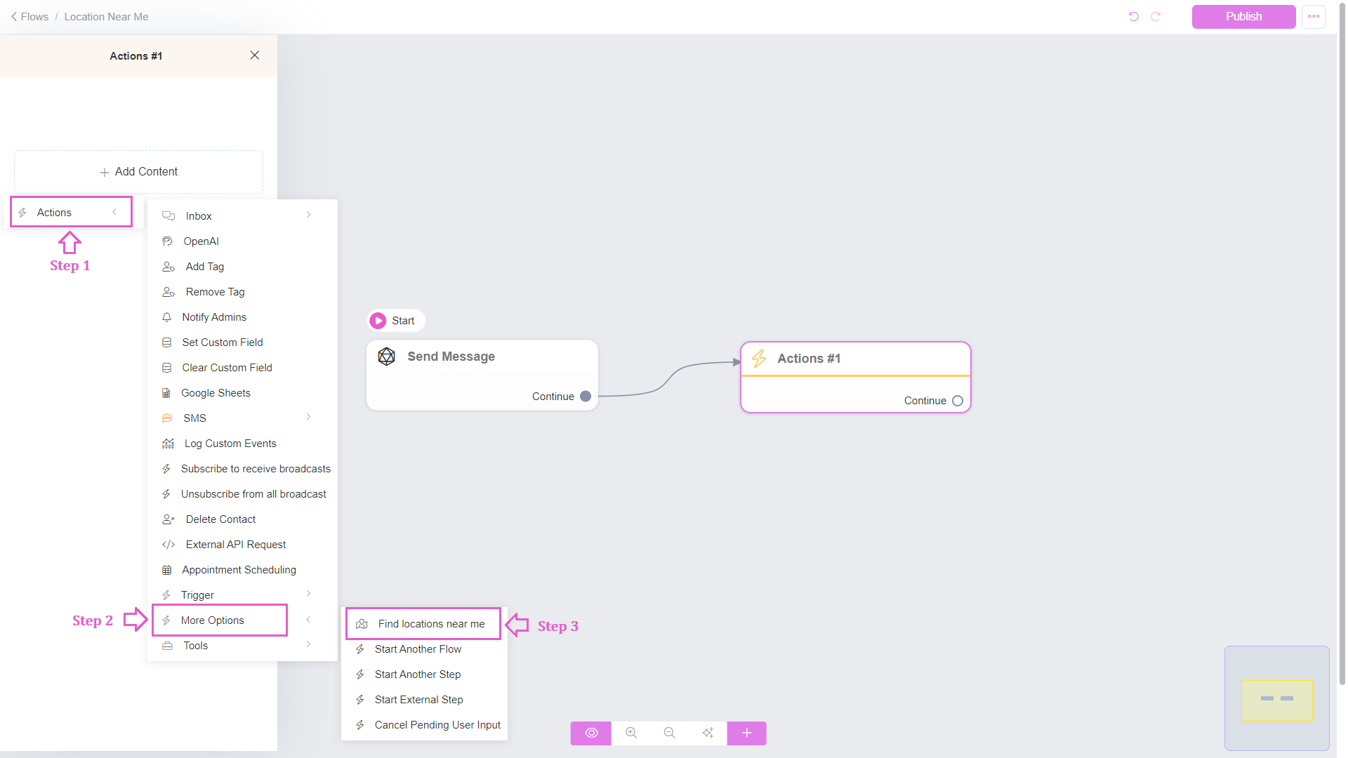Click the auto-arrange sparkle icon
Screen dimensions: 1348x758
coord(708,733)
